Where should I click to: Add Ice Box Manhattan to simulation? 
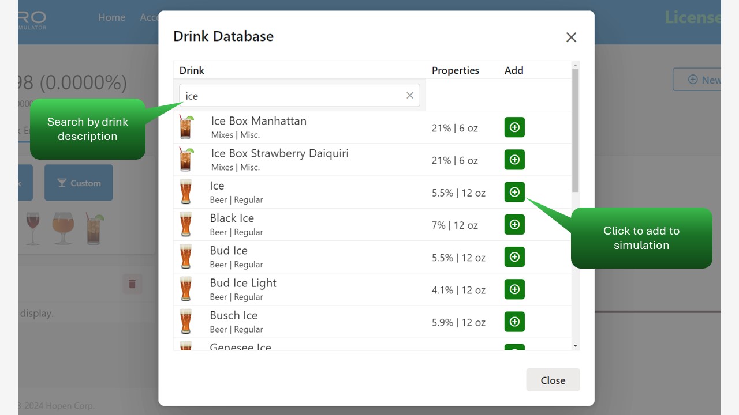[514, 127]
